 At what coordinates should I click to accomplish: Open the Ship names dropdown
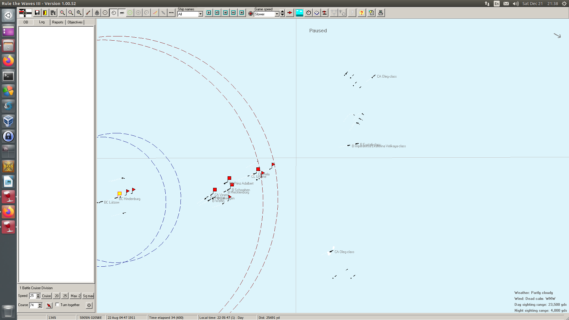[x=201, y=14]
